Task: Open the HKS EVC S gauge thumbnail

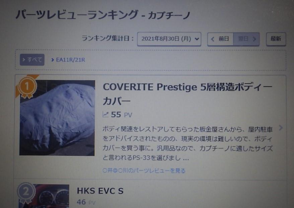Action: [44, 196]
